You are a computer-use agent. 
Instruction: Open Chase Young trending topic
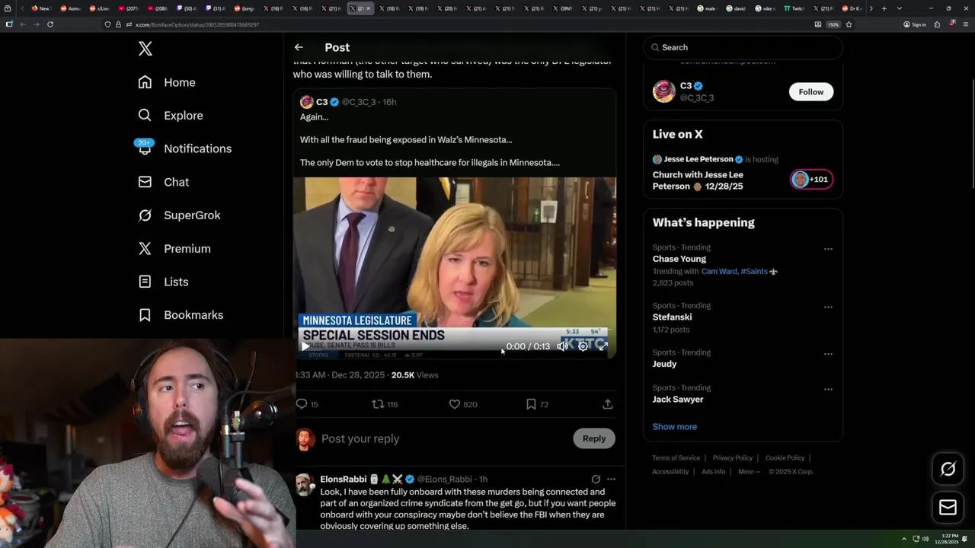(679, 259)
